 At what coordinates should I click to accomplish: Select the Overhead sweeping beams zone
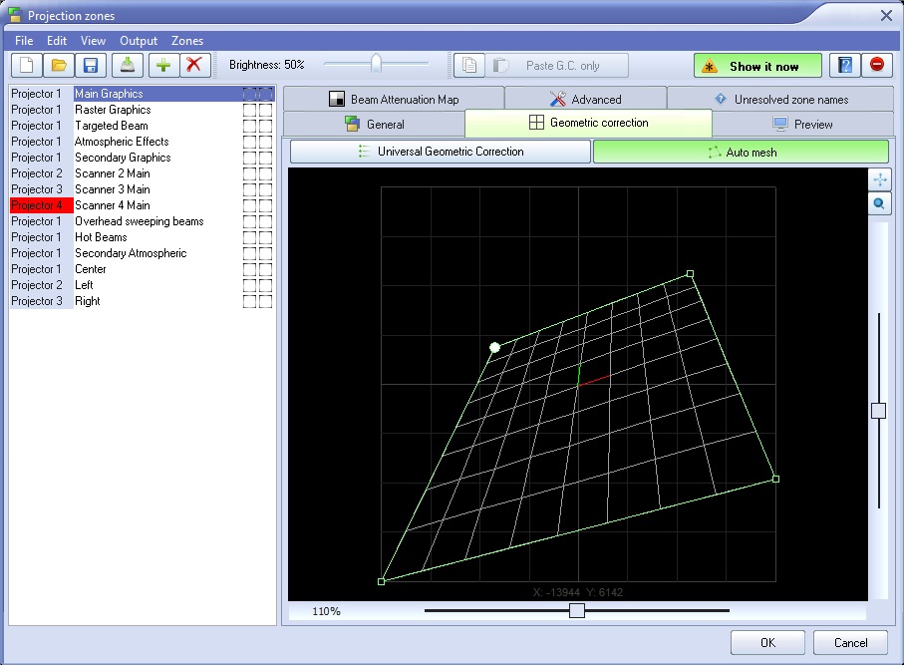139,221
